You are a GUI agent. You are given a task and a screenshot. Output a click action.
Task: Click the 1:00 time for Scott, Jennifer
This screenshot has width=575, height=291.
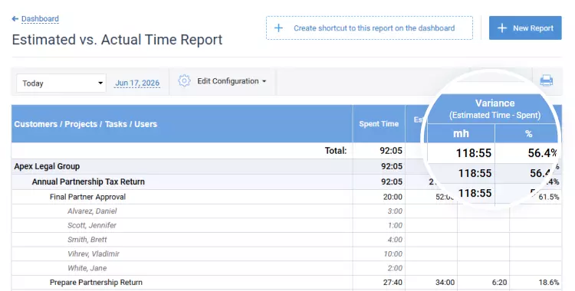pyautogui.click(x=395, y=225)
